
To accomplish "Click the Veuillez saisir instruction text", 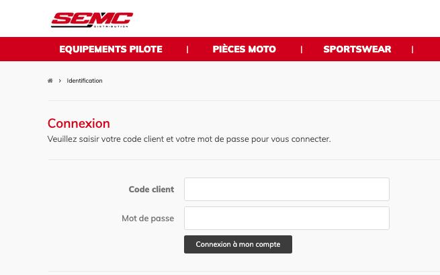I will point(189,139).
